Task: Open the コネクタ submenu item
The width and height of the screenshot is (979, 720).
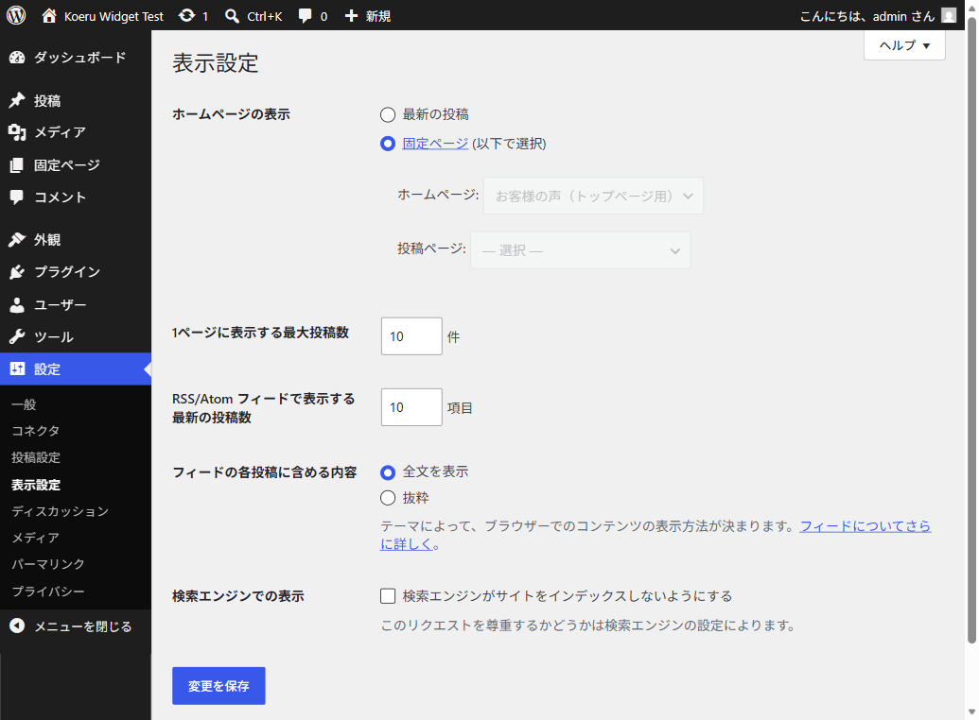Action: 36,431
